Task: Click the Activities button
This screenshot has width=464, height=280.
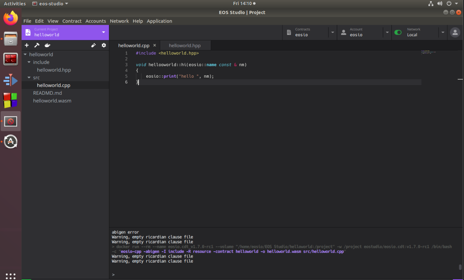Action: click(x=14, y=3)
